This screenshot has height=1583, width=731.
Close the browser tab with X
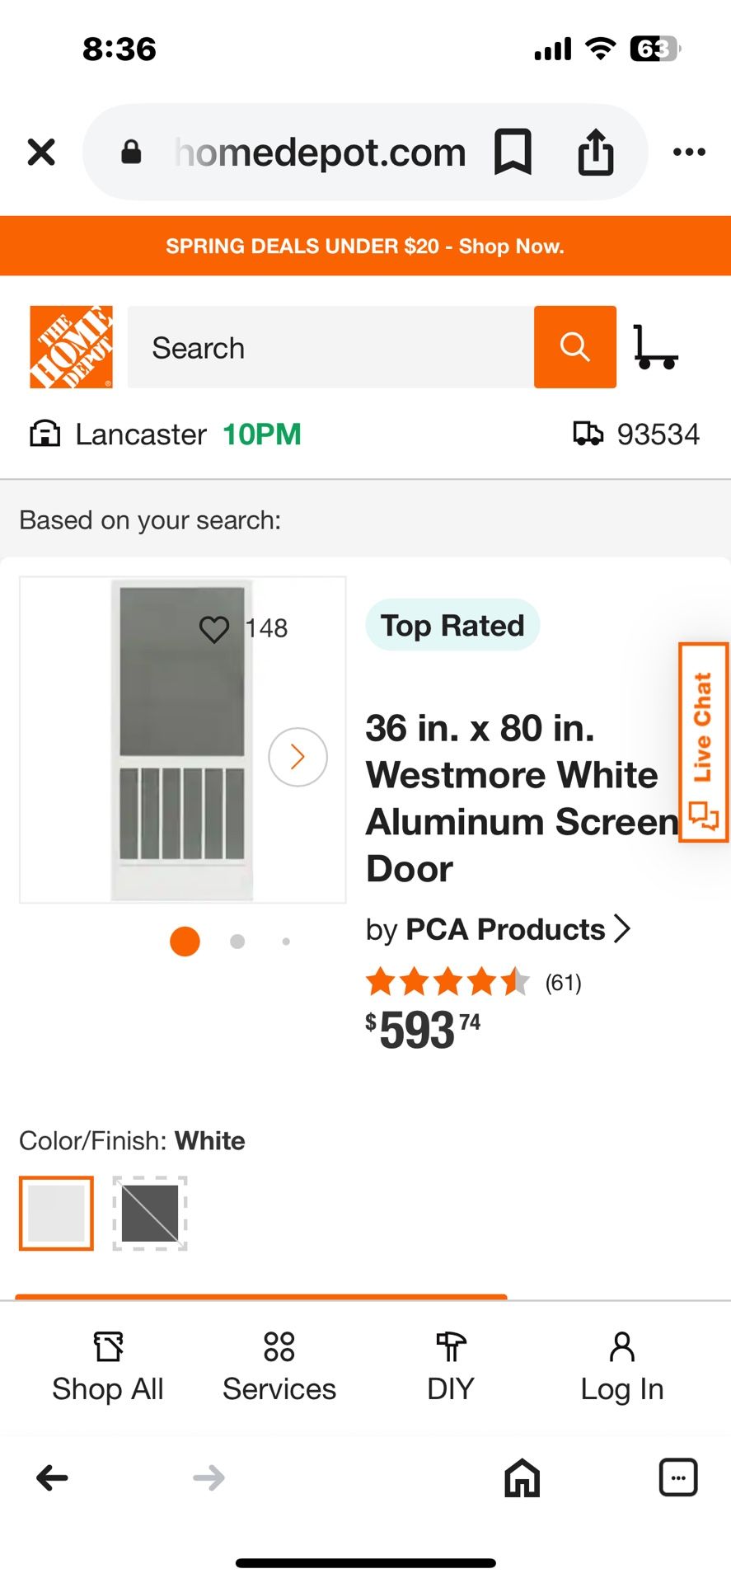click(x=41, y=152)
